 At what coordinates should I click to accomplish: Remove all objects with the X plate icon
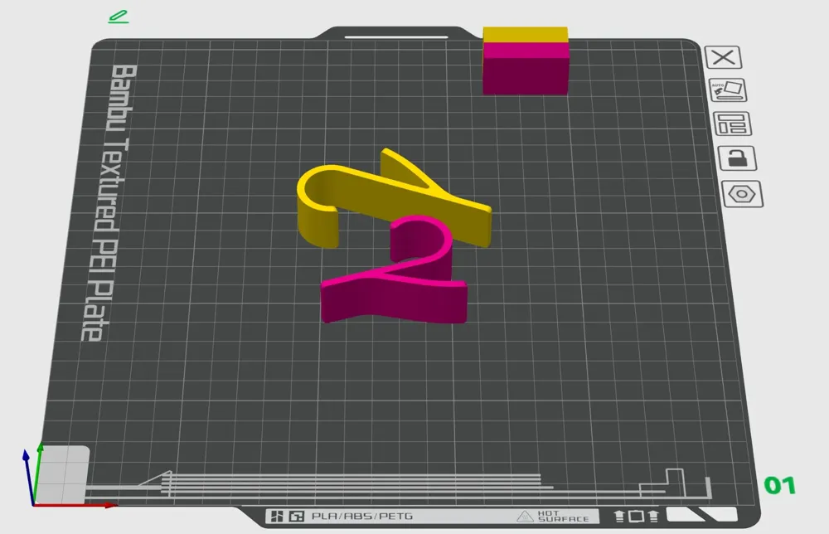coord(723,57)
